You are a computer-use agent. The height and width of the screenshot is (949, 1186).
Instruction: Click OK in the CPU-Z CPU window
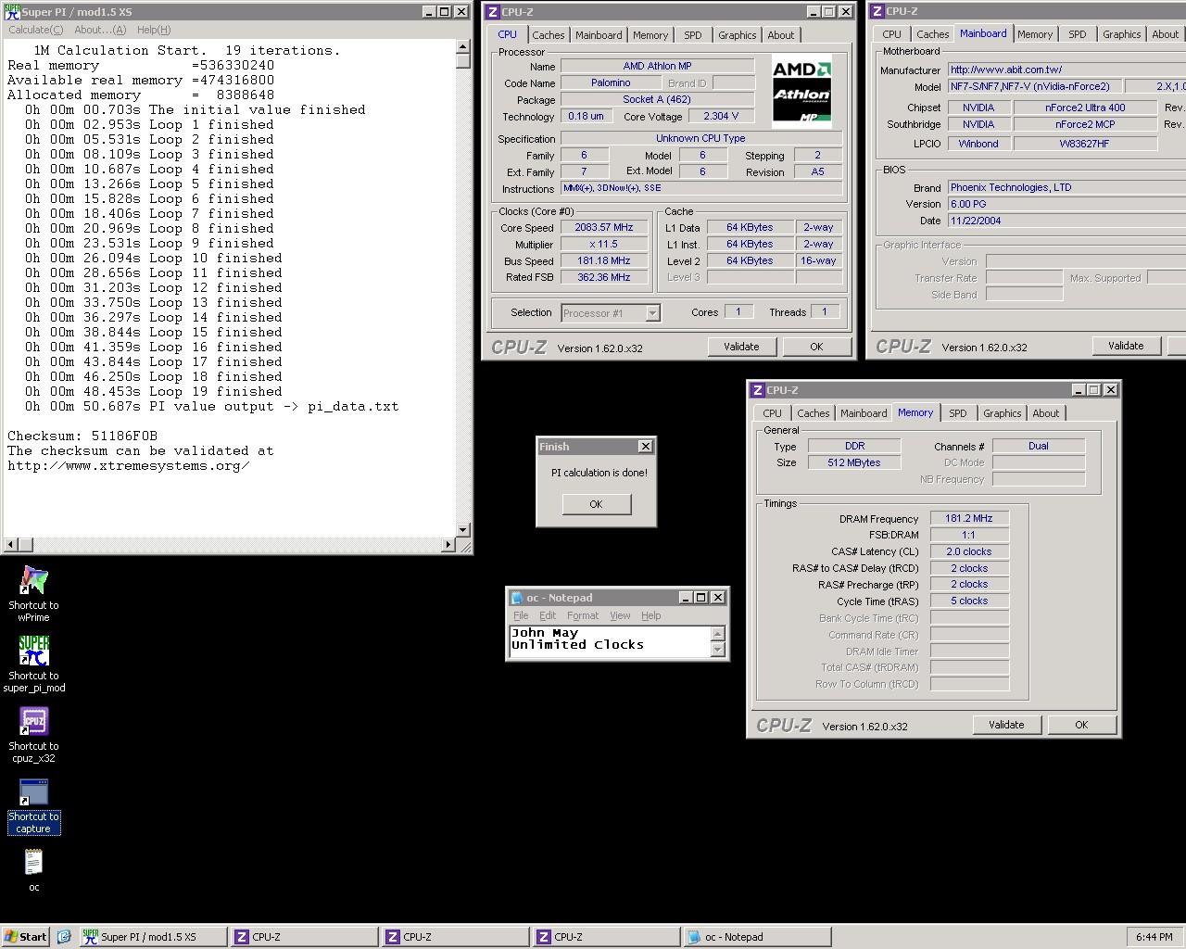pos(816,347)
